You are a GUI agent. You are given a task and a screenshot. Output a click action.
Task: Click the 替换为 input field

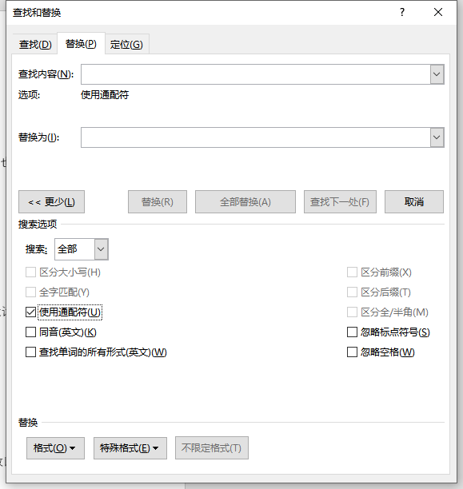(255, 137)
